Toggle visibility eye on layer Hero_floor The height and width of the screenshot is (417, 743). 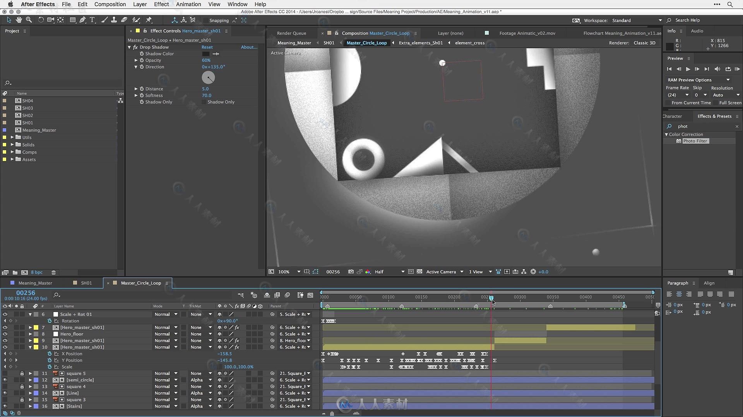click(x=4, y=334)
